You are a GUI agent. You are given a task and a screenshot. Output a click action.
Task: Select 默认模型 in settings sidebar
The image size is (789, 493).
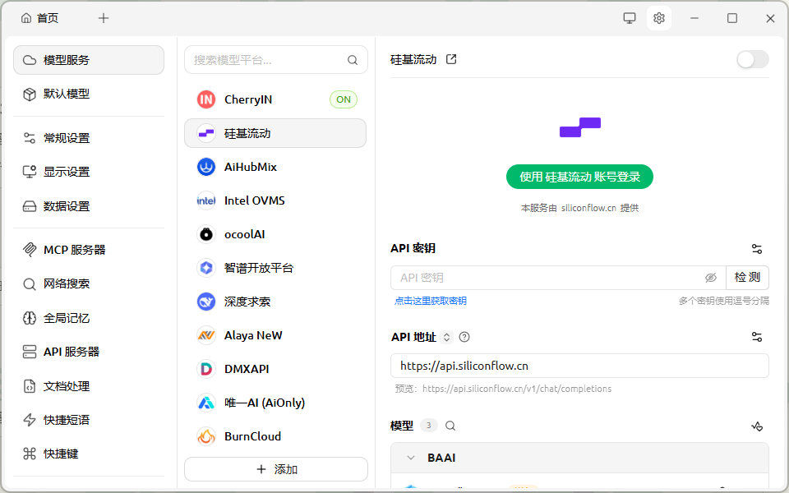89,94
